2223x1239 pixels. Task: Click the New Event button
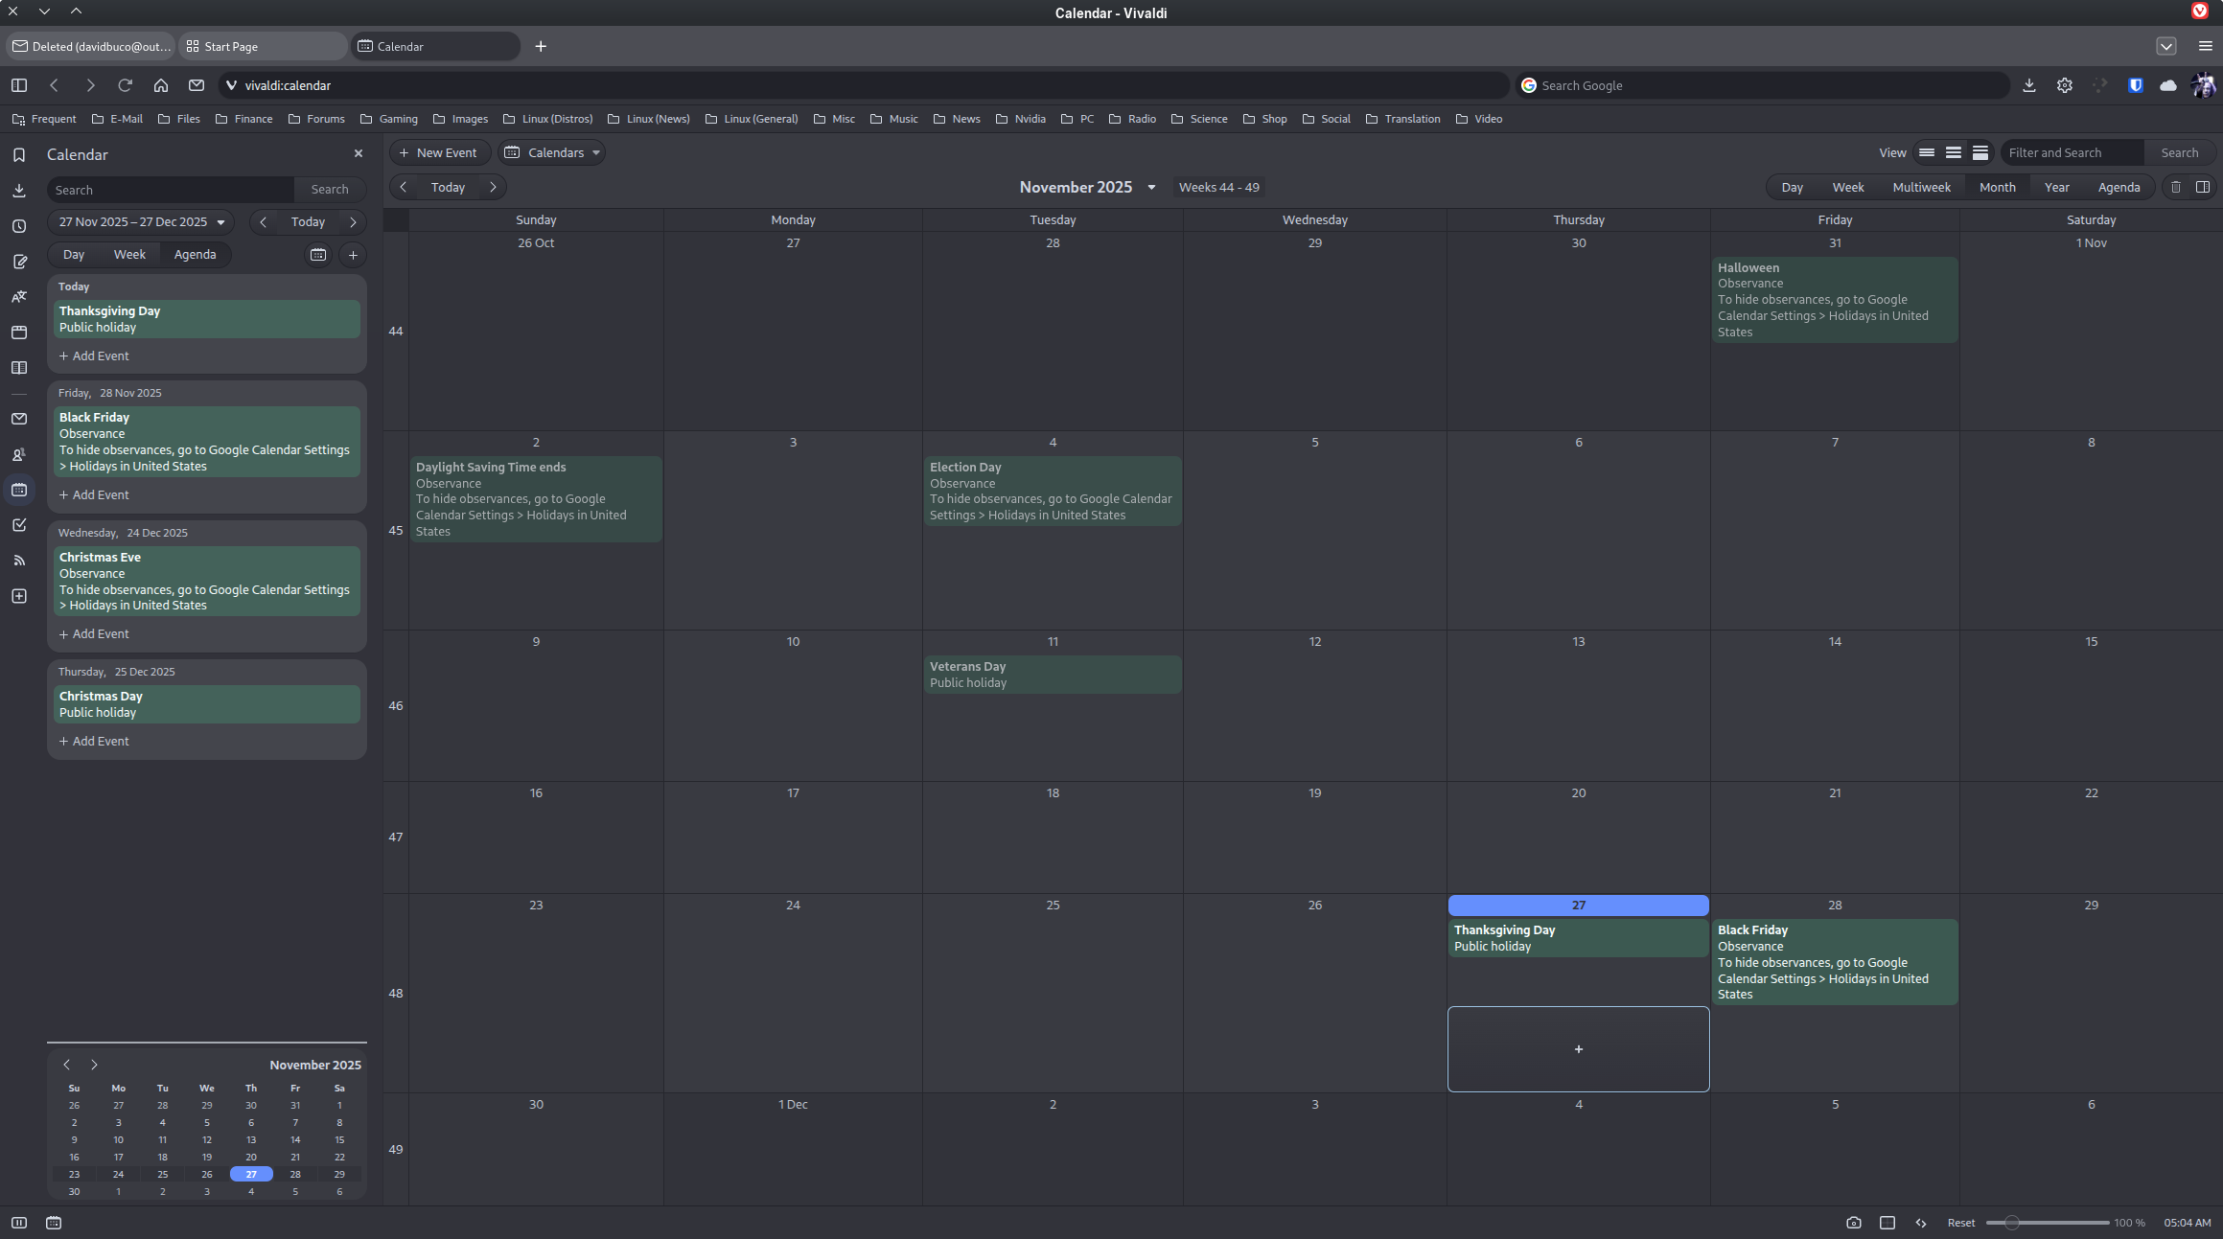[x=439, y=152]
